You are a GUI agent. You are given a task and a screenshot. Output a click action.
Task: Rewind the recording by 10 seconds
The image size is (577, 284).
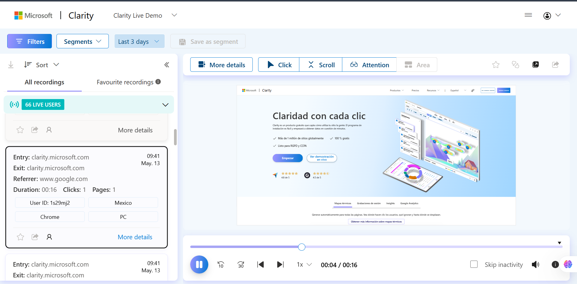[x=221, y=264]
